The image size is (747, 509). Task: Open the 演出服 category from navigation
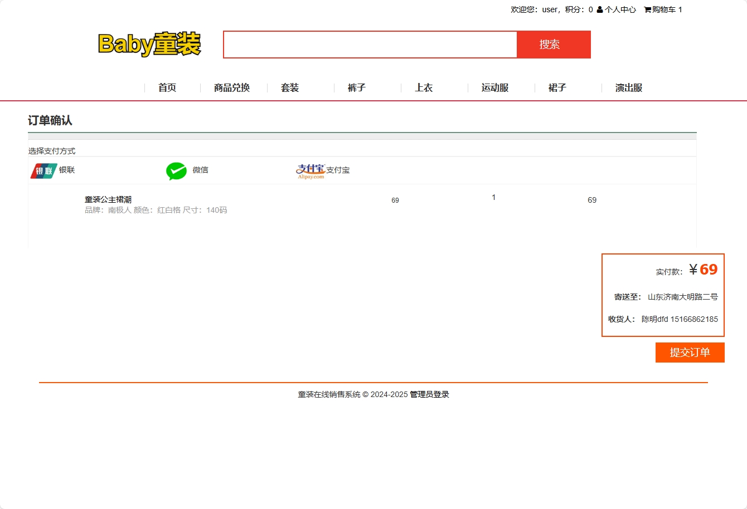pyautogui.click(x=627, y=87)
